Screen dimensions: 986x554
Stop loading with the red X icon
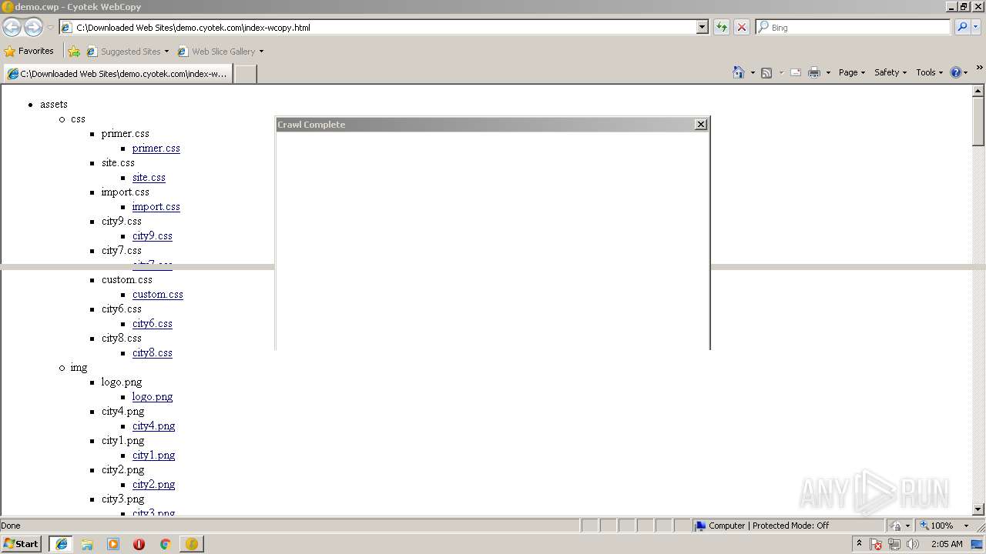[742, 27]
